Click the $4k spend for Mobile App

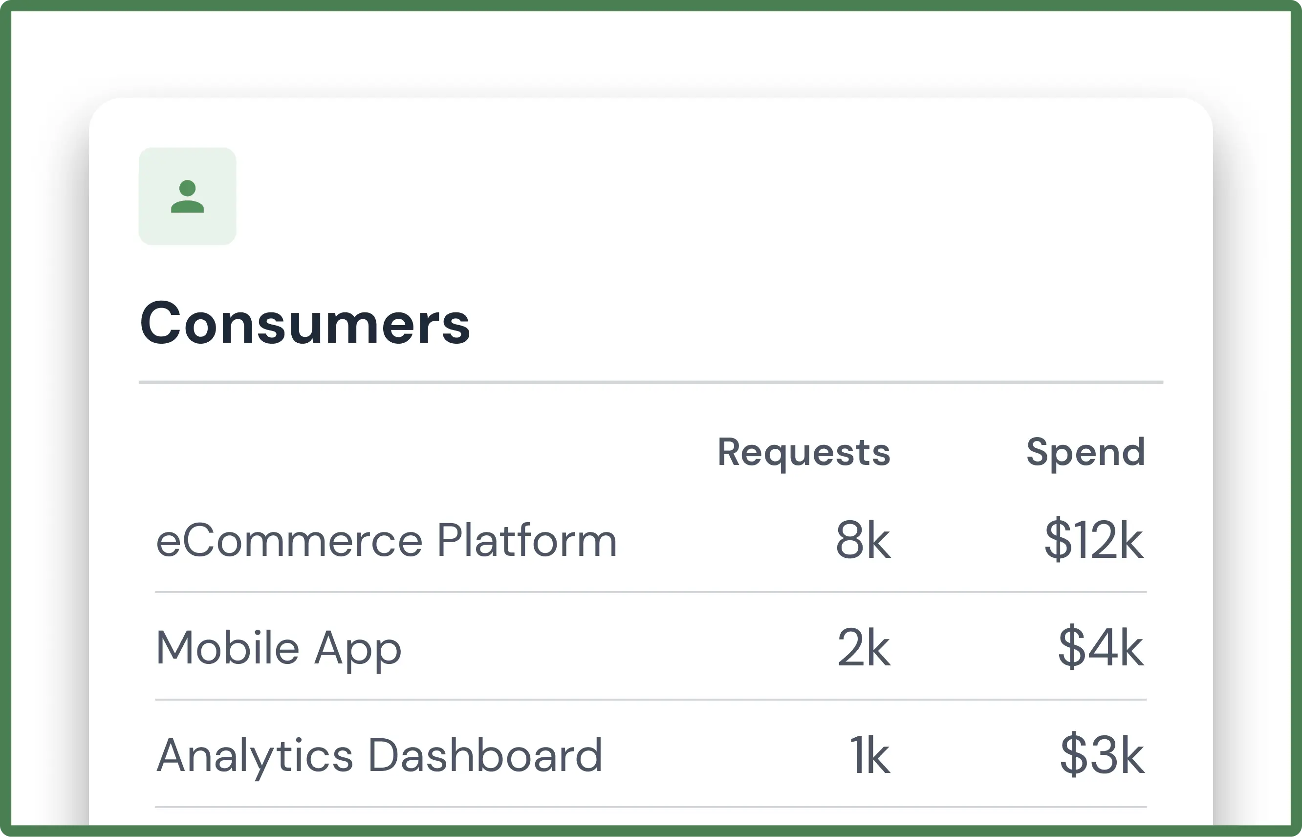pyautogui.click(x=1100, y=648)
